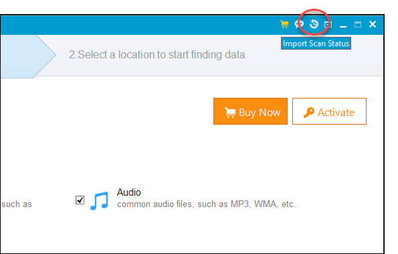This screenshot has width=398, height=254.
Task: Minimize the recovery software window
Action: (x=343, y=26)
